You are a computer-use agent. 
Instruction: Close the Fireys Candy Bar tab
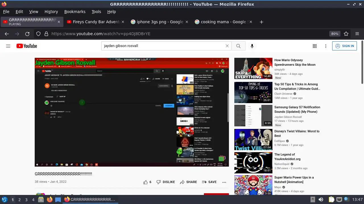[x=123, y=22]
